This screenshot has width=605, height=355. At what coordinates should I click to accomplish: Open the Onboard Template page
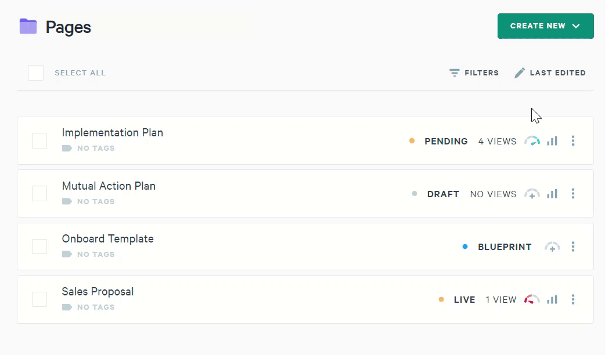(107, 239)
